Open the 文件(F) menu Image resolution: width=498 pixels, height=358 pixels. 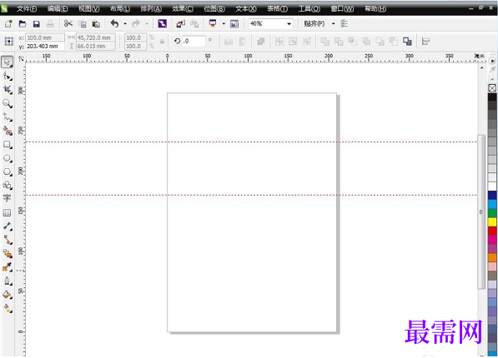27,8
